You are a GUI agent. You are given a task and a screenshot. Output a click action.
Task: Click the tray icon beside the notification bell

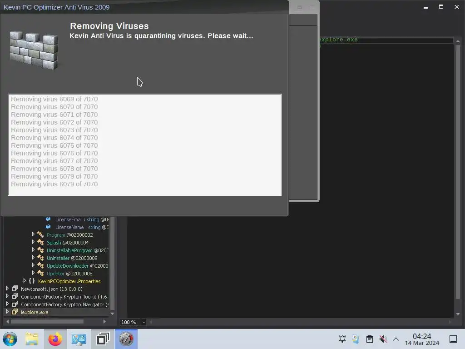coord(356,339)
